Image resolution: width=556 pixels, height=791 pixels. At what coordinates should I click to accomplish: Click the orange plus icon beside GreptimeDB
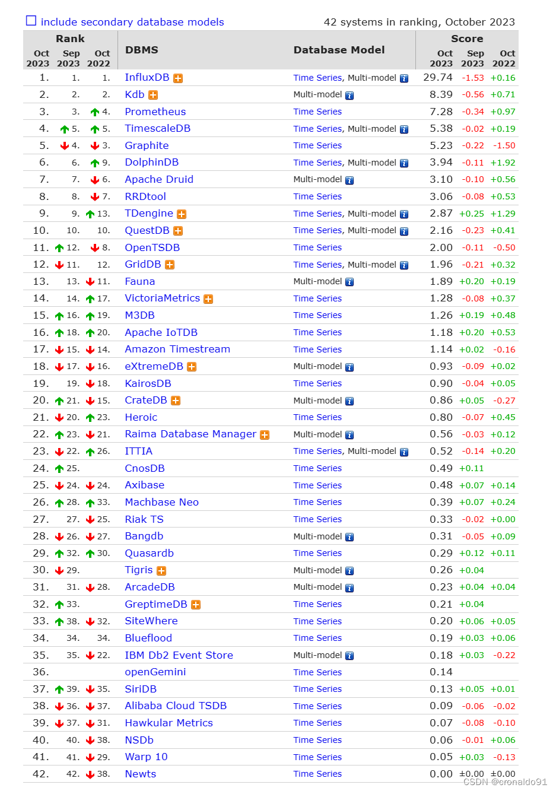pyautogui.click(x=196, y=605)
